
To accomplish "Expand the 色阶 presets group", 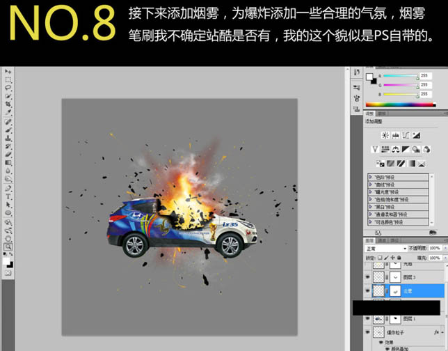I will [x=371, y=177].
